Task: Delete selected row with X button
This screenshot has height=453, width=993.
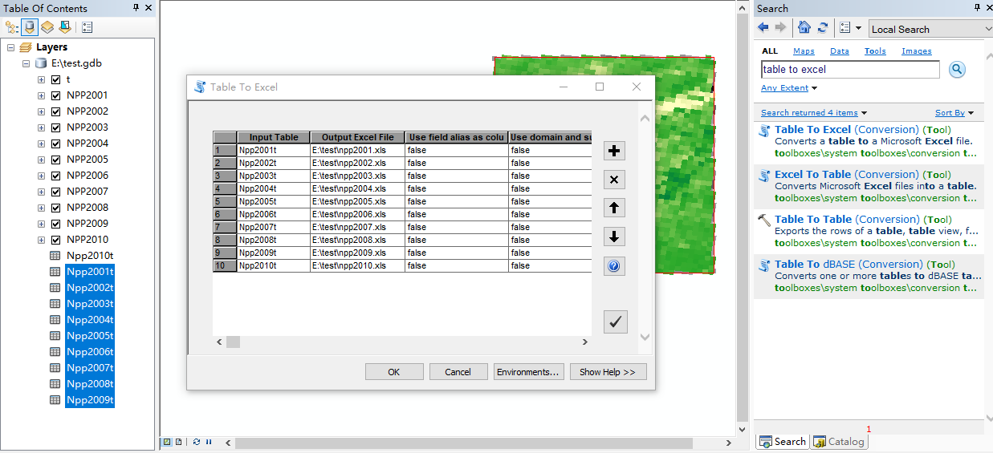Action: coord(614,180)
